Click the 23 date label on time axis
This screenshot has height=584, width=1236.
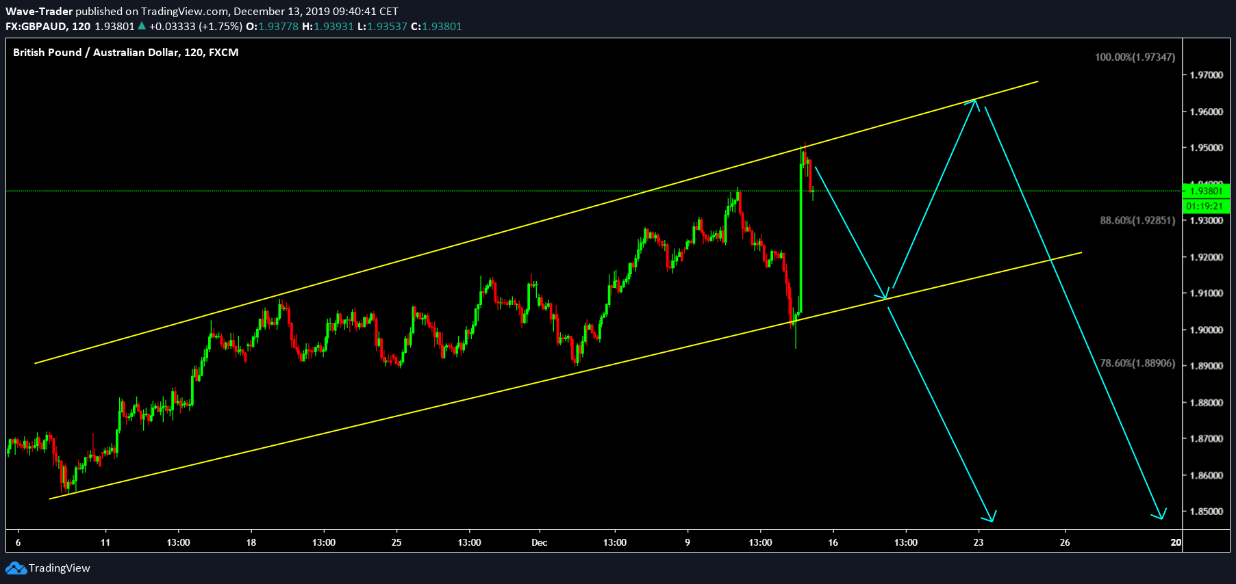979,542
